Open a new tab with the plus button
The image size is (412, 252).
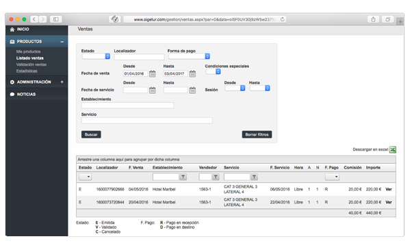[400, 21]
